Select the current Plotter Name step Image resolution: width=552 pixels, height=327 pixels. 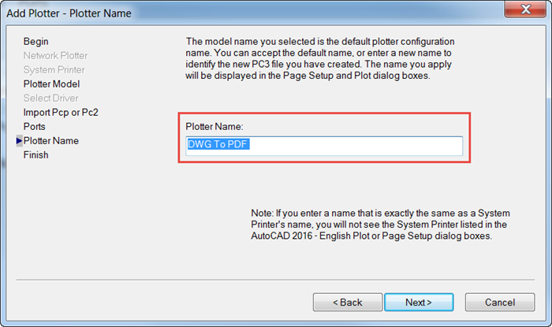51,140
